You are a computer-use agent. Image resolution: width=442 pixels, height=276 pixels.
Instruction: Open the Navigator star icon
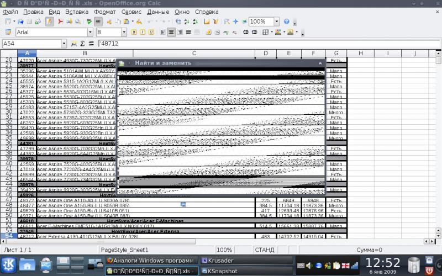(236, 22)
